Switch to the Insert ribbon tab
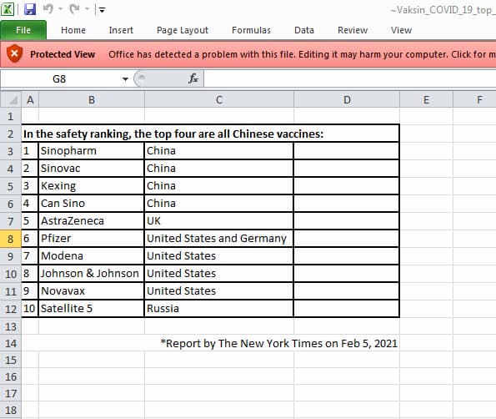Image resolution: width=496 pixels, height=419 pixels. click(121, 30)
